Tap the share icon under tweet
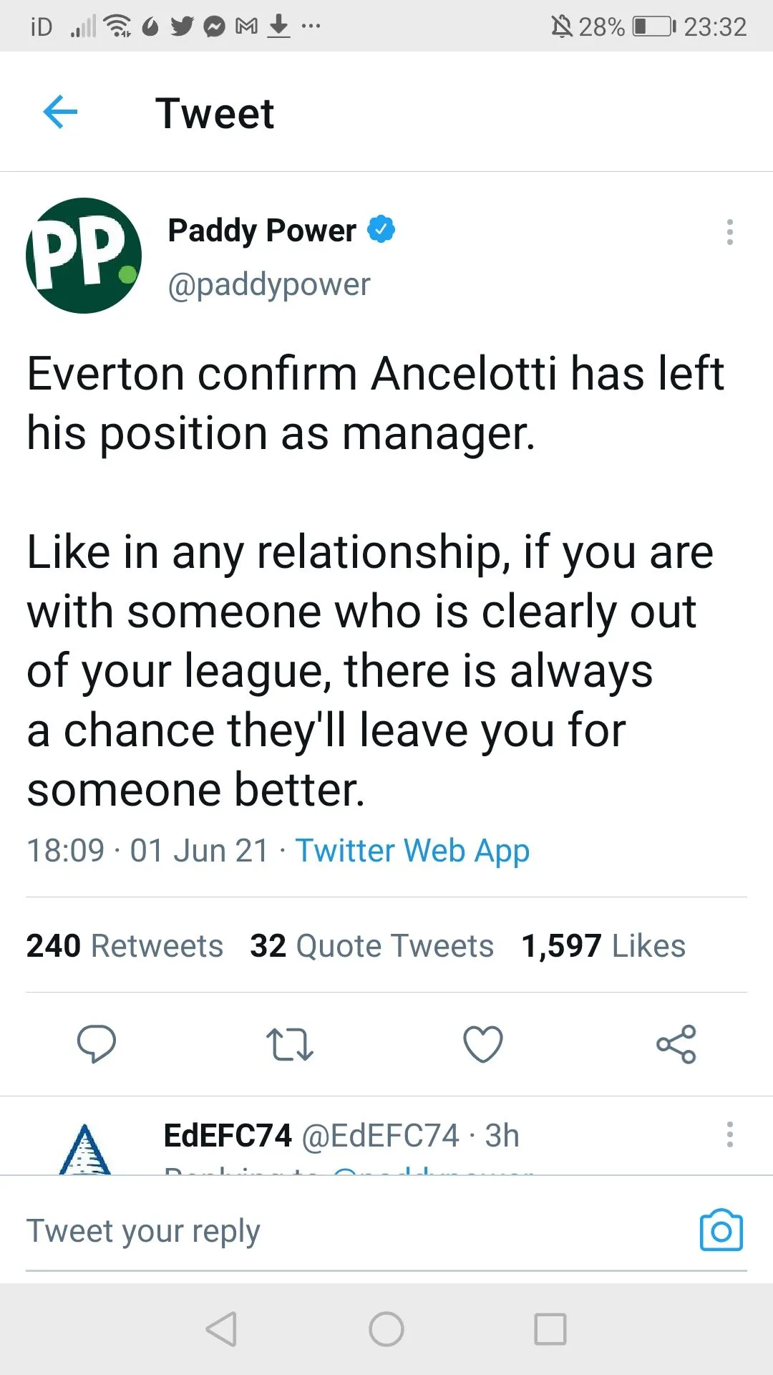Image resolution: width=773 pixels, height=1375 pixels. pyautogui.click(x=676, y=1043)
